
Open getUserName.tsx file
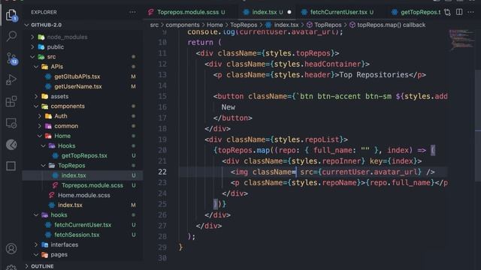tap(78, 86)
